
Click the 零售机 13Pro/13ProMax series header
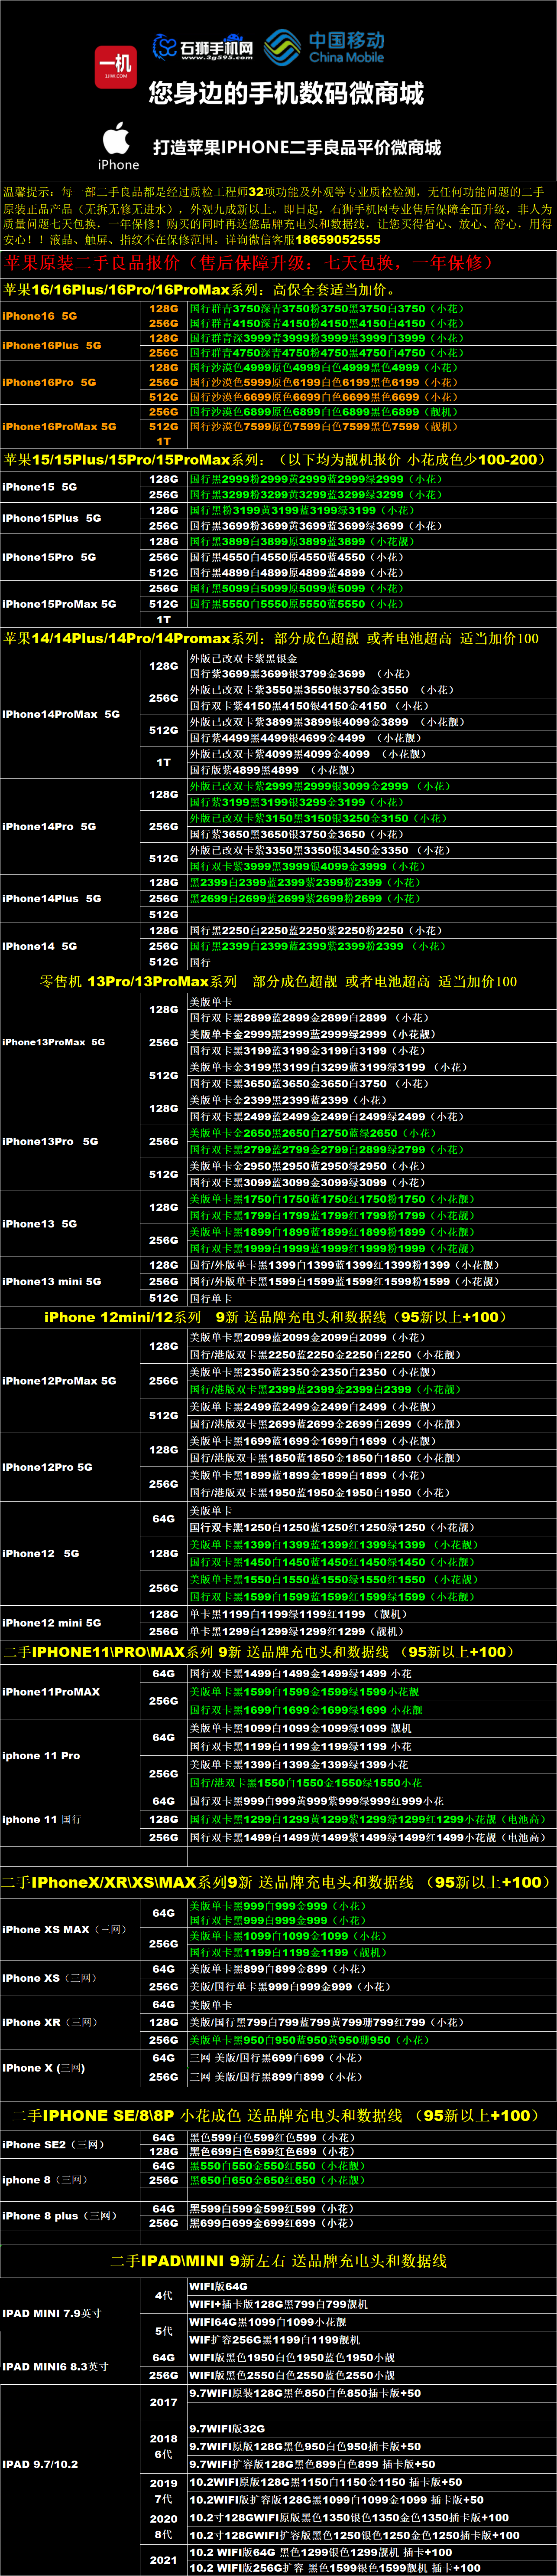pos(278,981)
